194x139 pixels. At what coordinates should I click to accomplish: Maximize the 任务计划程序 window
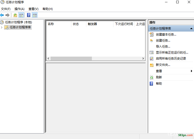pos(177,2)
